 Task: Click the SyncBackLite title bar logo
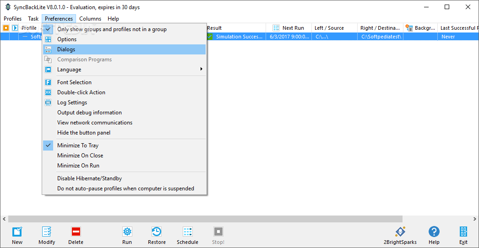point(8,7)
